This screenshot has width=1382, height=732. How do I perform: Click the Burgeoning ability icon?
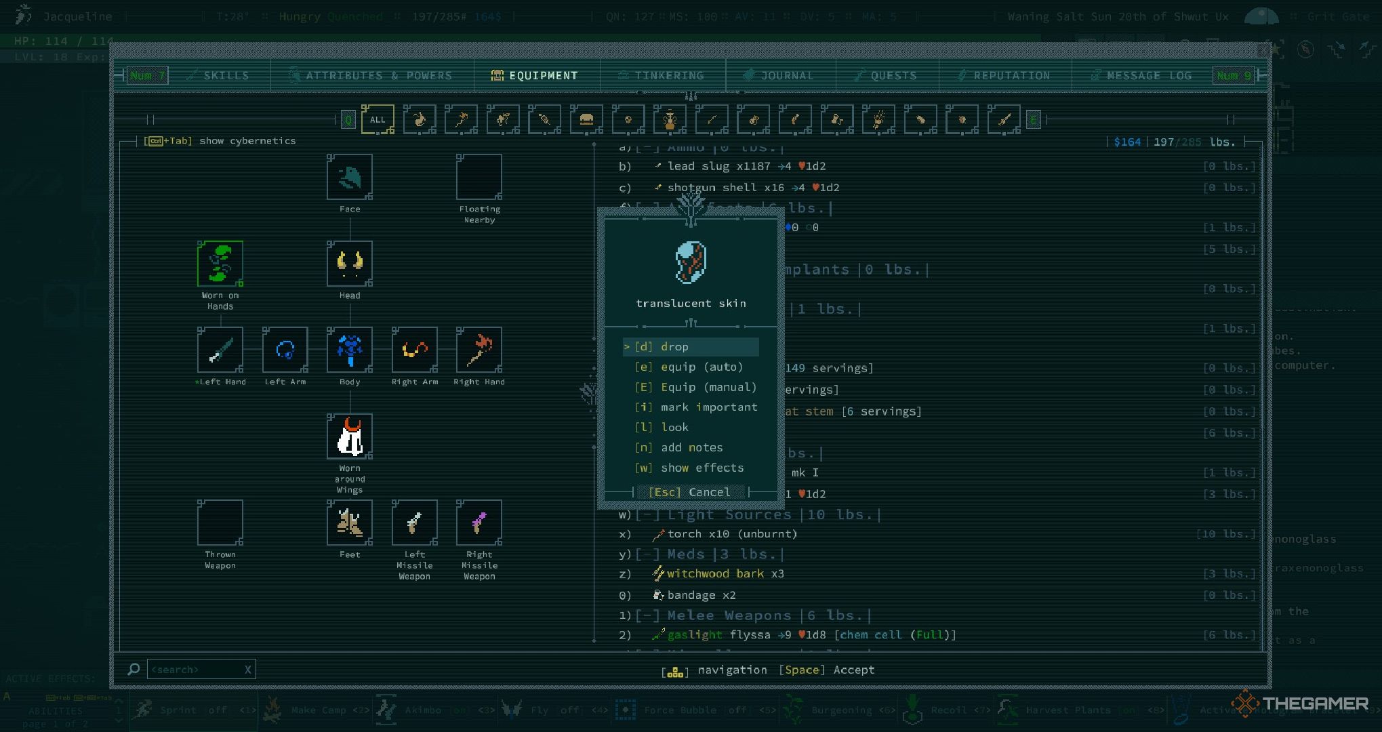tap(793, 710)
